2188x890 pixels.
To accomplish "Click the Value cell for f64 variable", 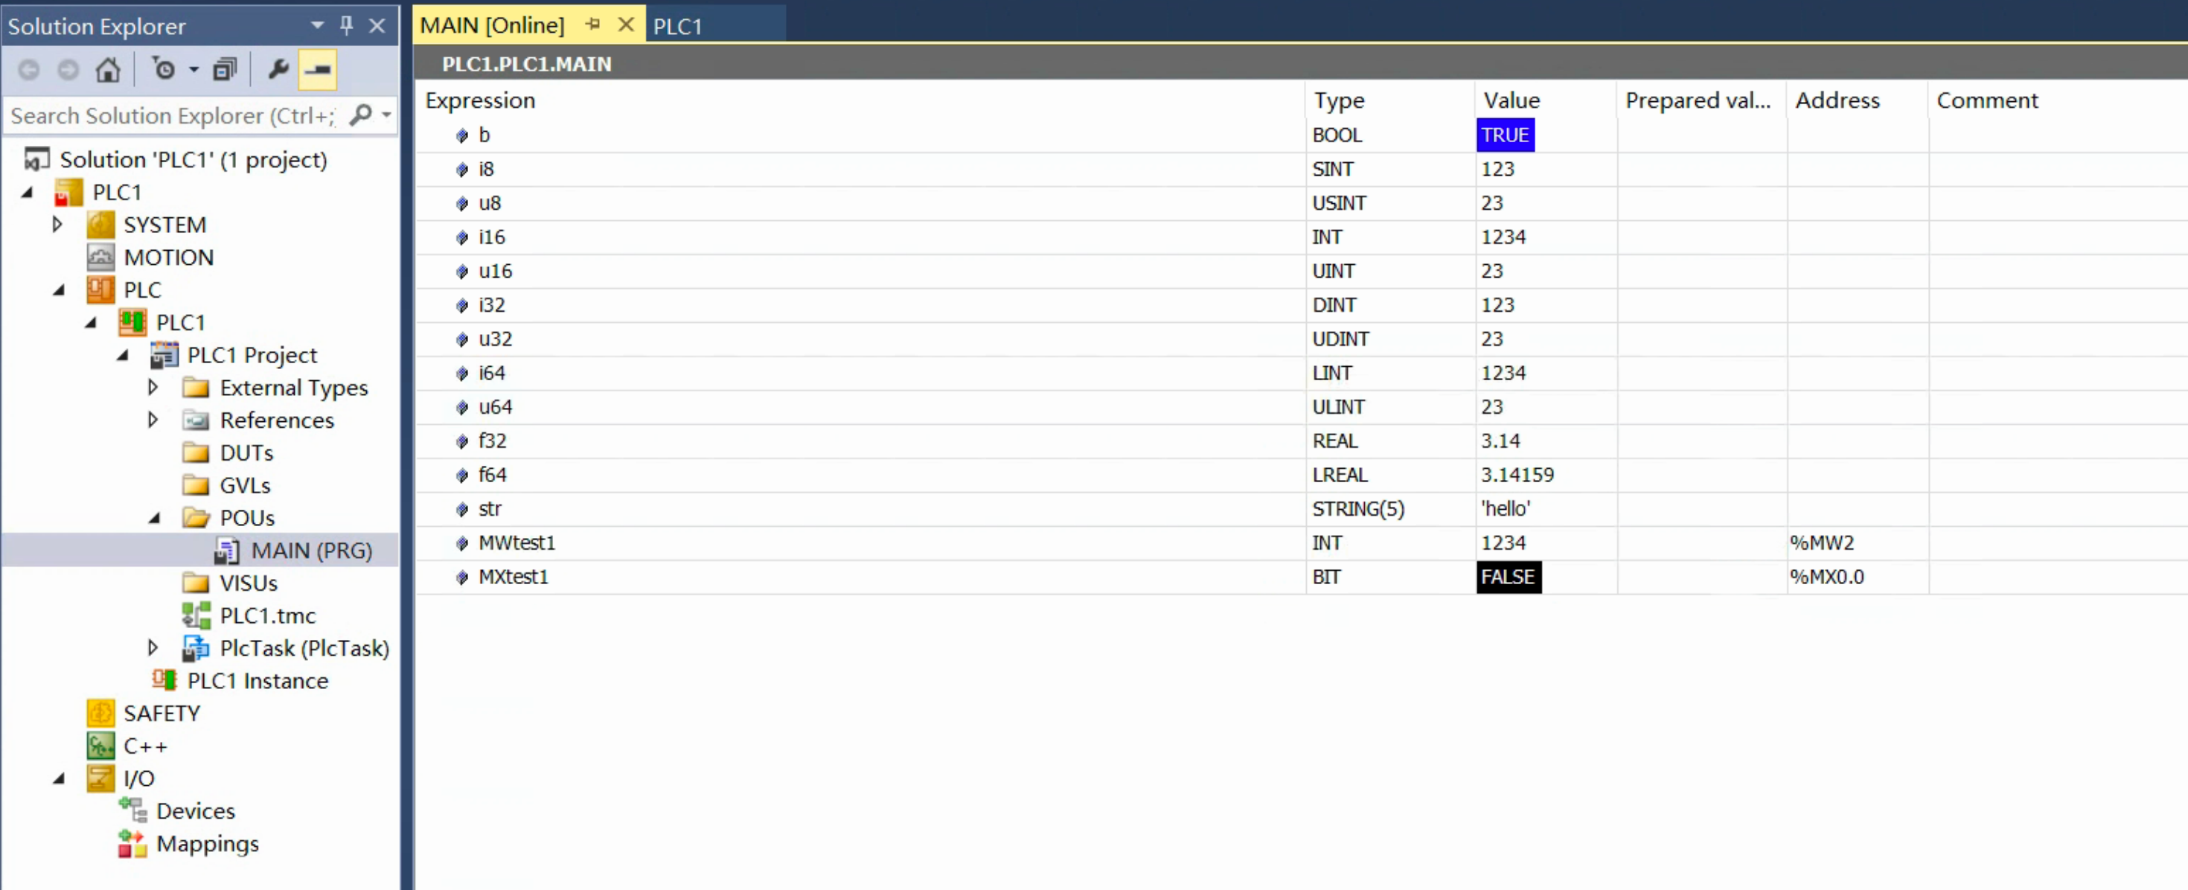I will 1517,474.
